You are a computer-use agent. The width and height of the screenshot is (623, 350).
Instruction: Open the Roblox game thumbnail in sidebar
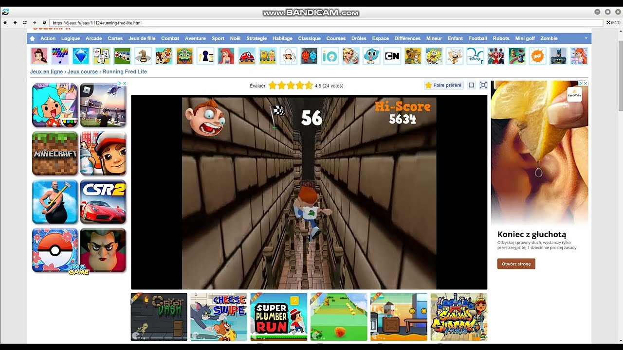pos(103,105)
